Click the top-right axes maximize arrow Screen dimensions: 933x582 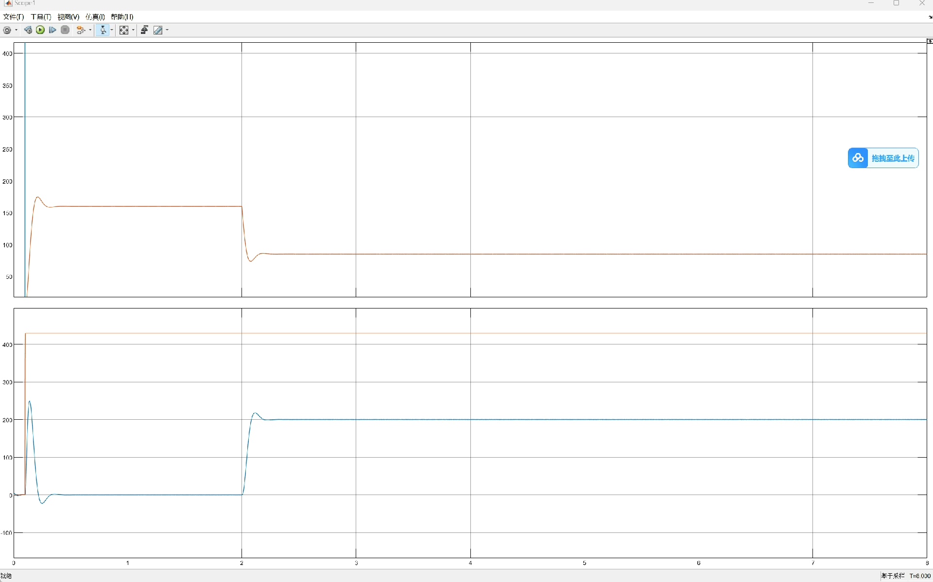pos(929,41)
